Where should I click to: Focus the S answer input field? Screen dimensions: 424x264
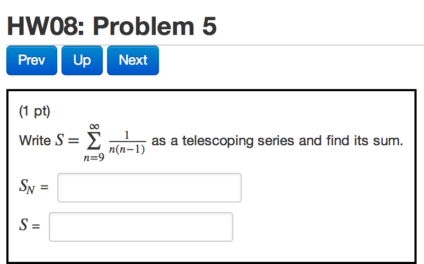coord(141,227)
